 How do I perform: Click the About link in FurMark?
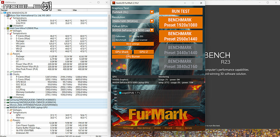[178, 128]
